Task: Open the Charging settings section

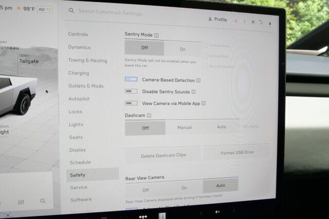Action: coord(79,73)
